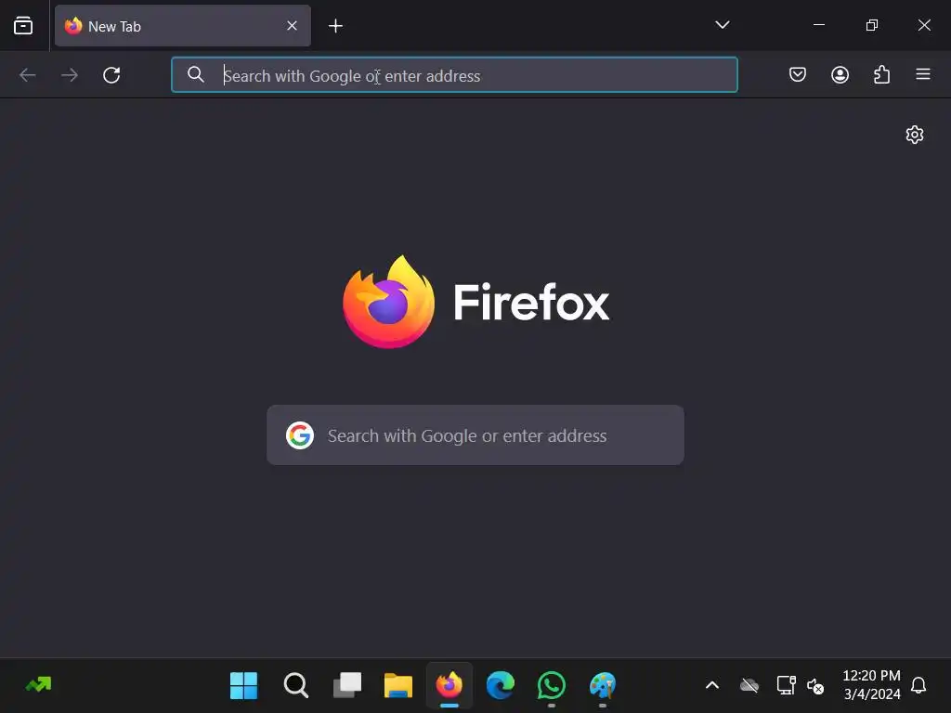Minimize the Firefox window
Image resolution: width=951 pixels, height=713 pixels.
819,25
